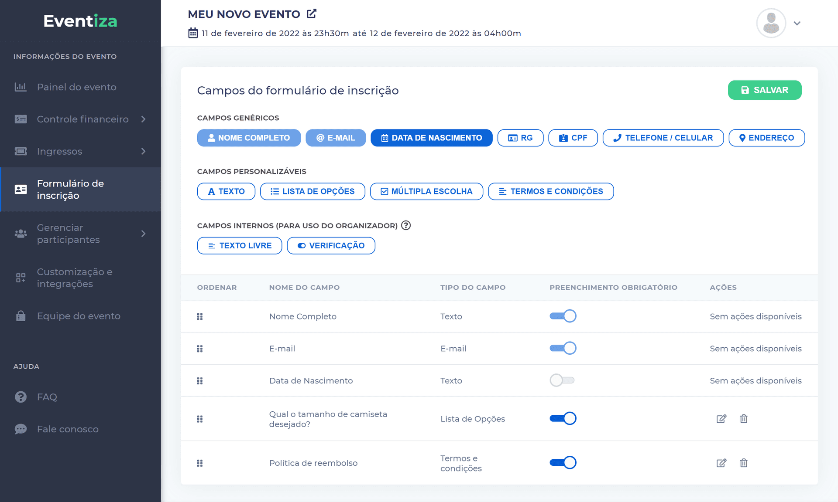Click drag handle for Data de Nascimento row
Screen dimensions: 838x502
[200, 381]
